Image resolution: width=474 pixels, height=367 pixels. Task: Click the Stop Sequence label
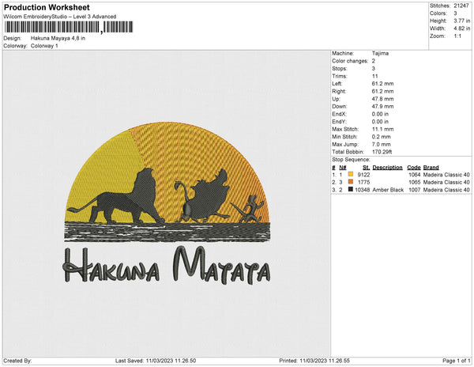(x=351, y=160)
